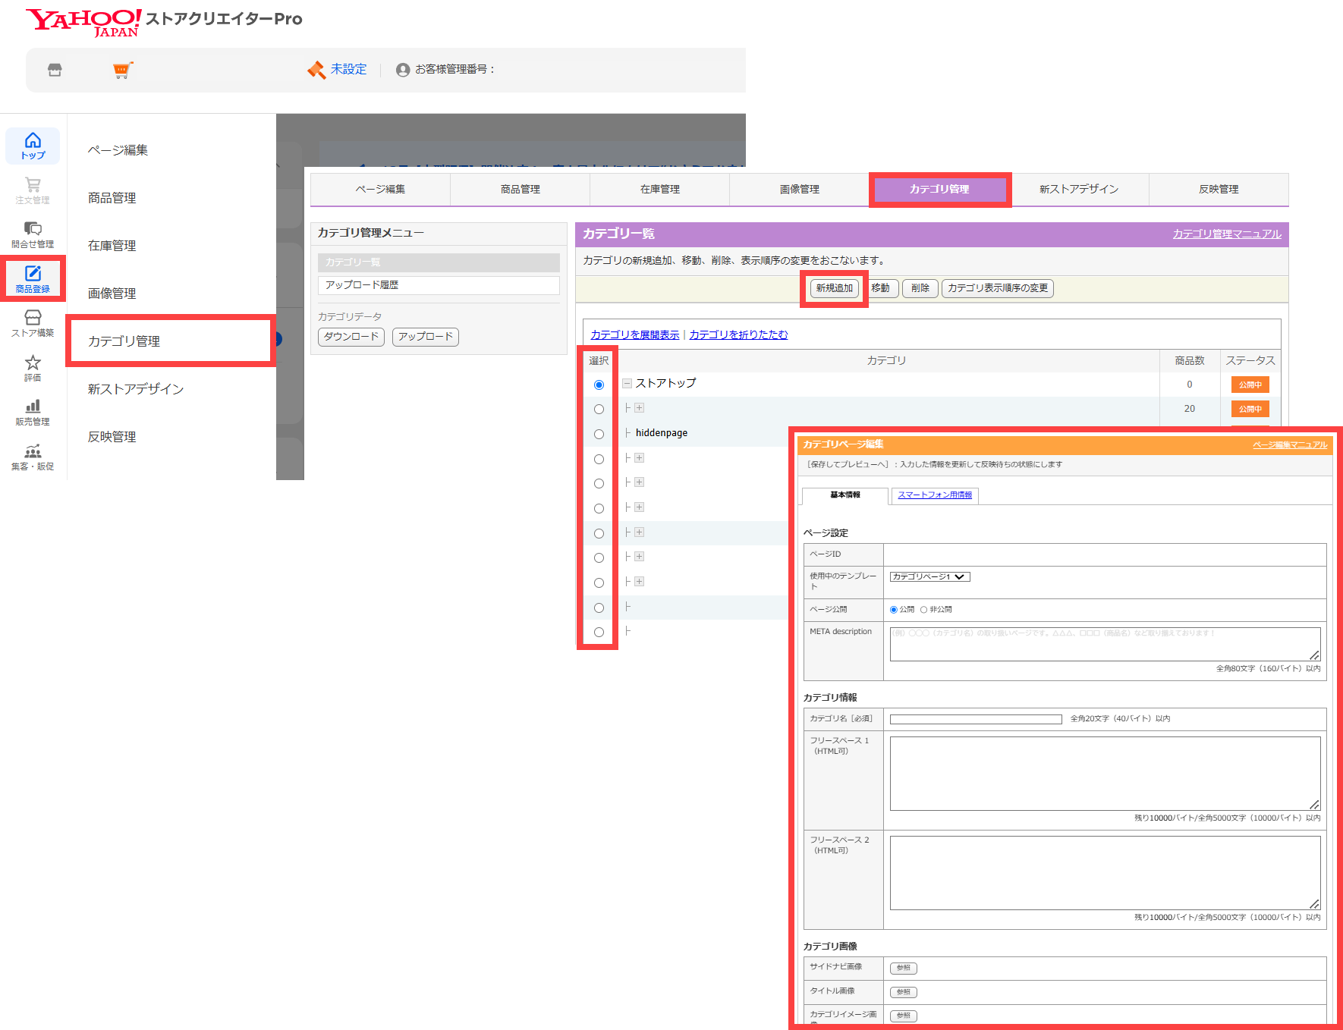Select the 基本情報 tab
1343x1030 pixels.
(x=845, y=495)
